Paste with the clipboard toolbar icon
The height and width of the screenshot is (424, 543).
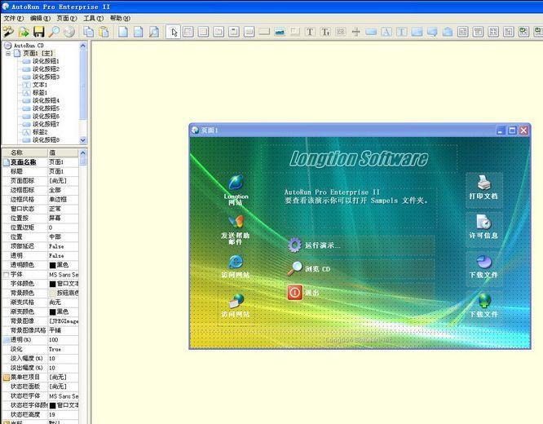[x=104, y=32]
